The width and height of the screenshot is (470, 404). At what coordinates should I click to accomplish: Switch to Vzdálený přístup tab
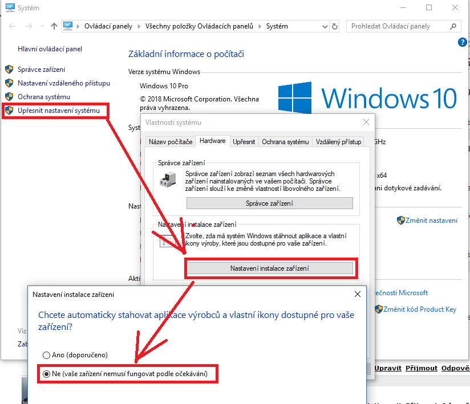(338, 142)
